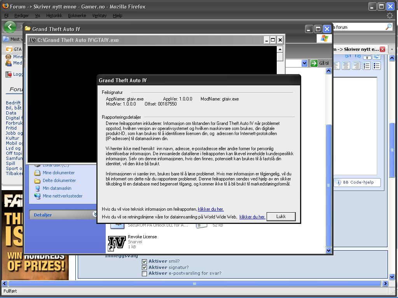Click the folder icon in Explorer title bar
398x298 pixels.
point(28,29)
